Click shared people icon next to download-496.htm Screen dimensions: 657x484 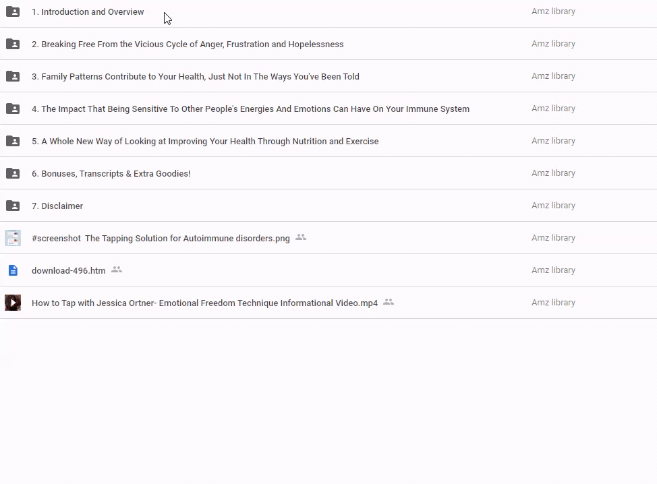(117, 270)
